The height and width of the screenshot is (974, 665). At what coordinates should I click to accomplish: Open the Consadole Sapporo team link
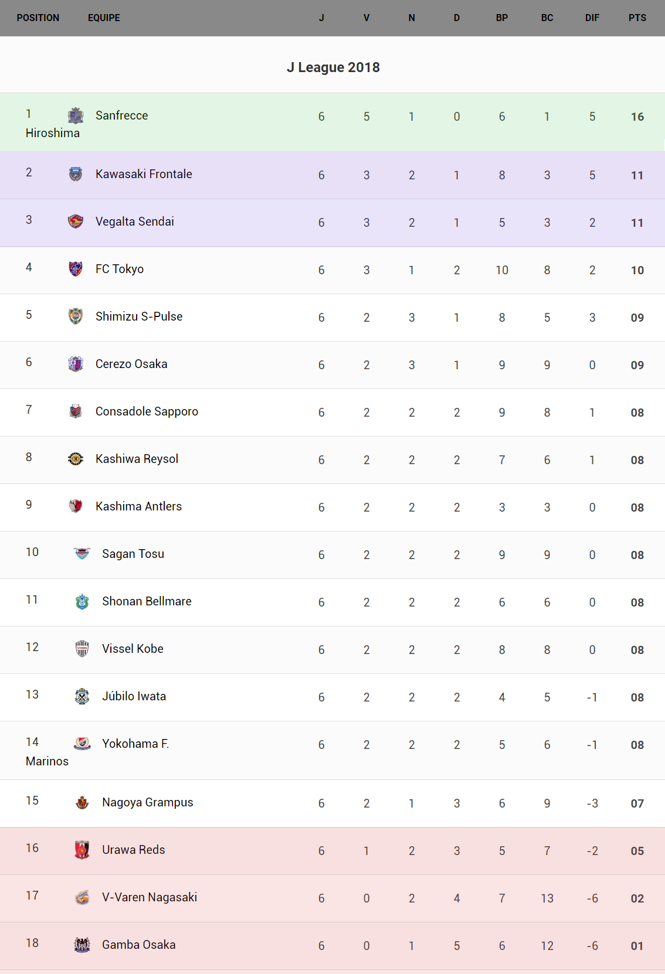tap(147, 411)
